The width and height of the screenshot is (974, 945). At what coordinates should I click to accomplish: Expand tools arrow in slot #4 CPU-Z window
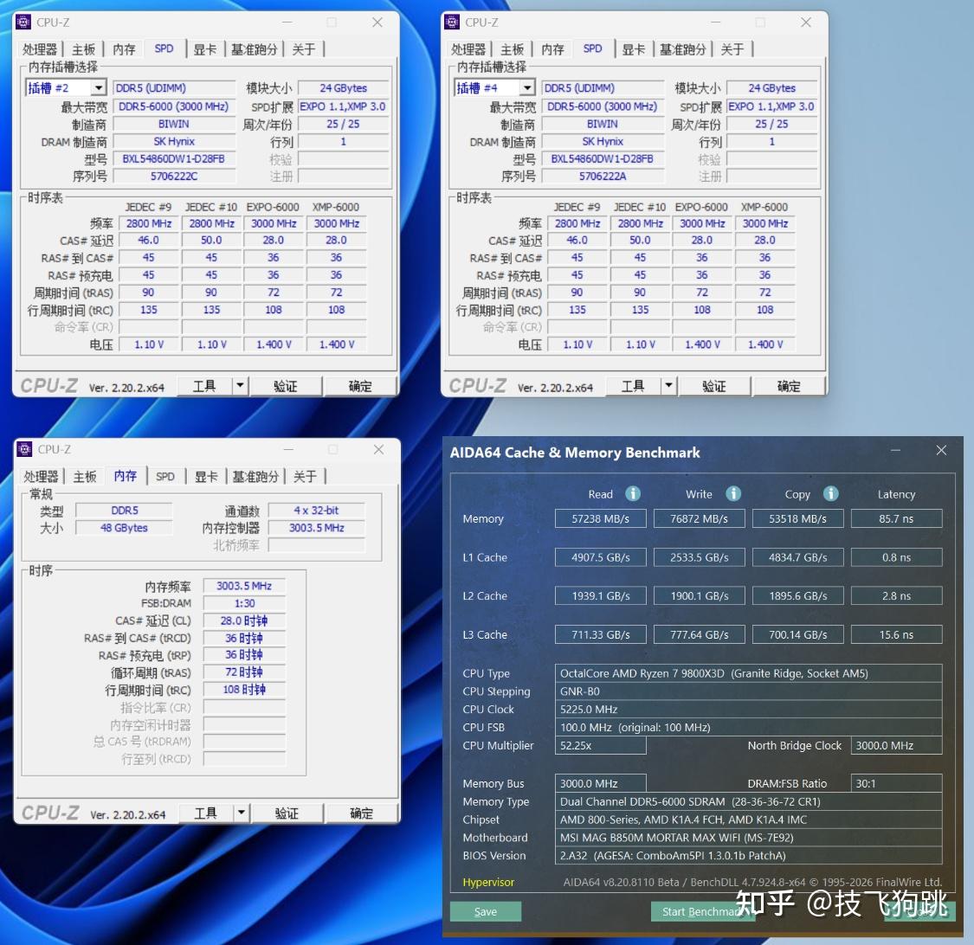click(x=668, y=386)
